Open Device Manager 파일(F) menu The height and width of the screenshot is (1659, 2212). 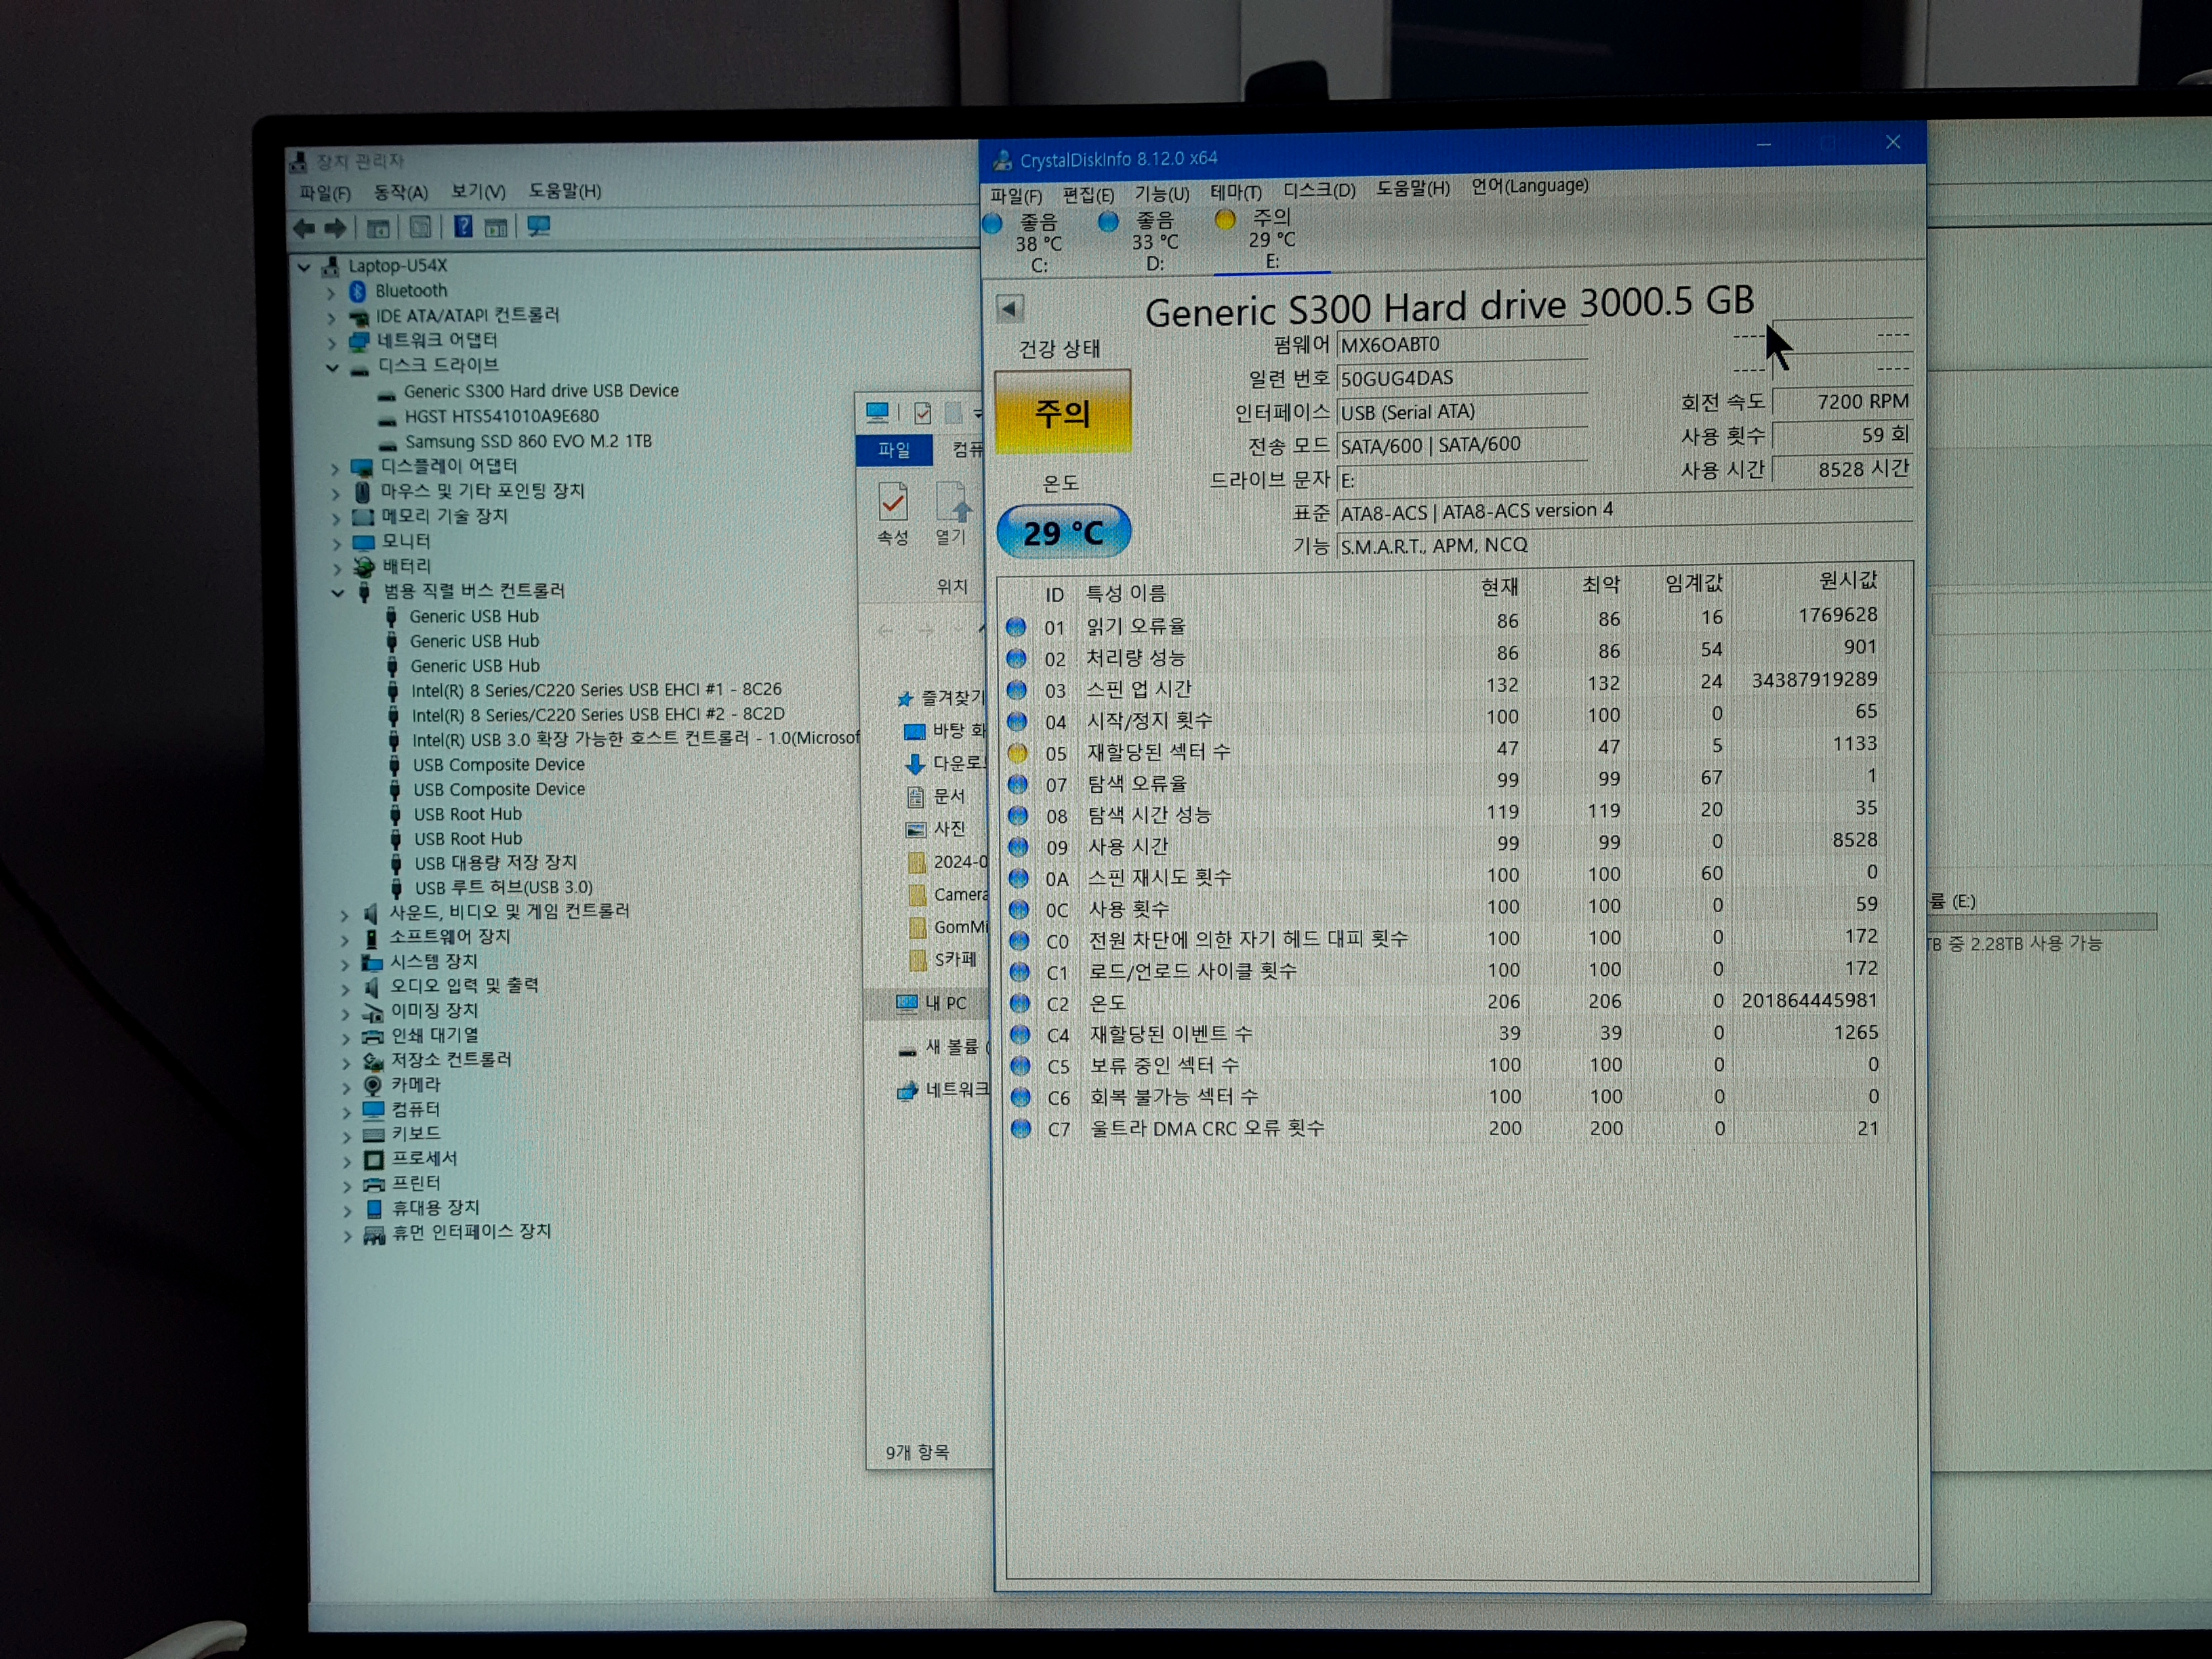(x=325, y=193)
